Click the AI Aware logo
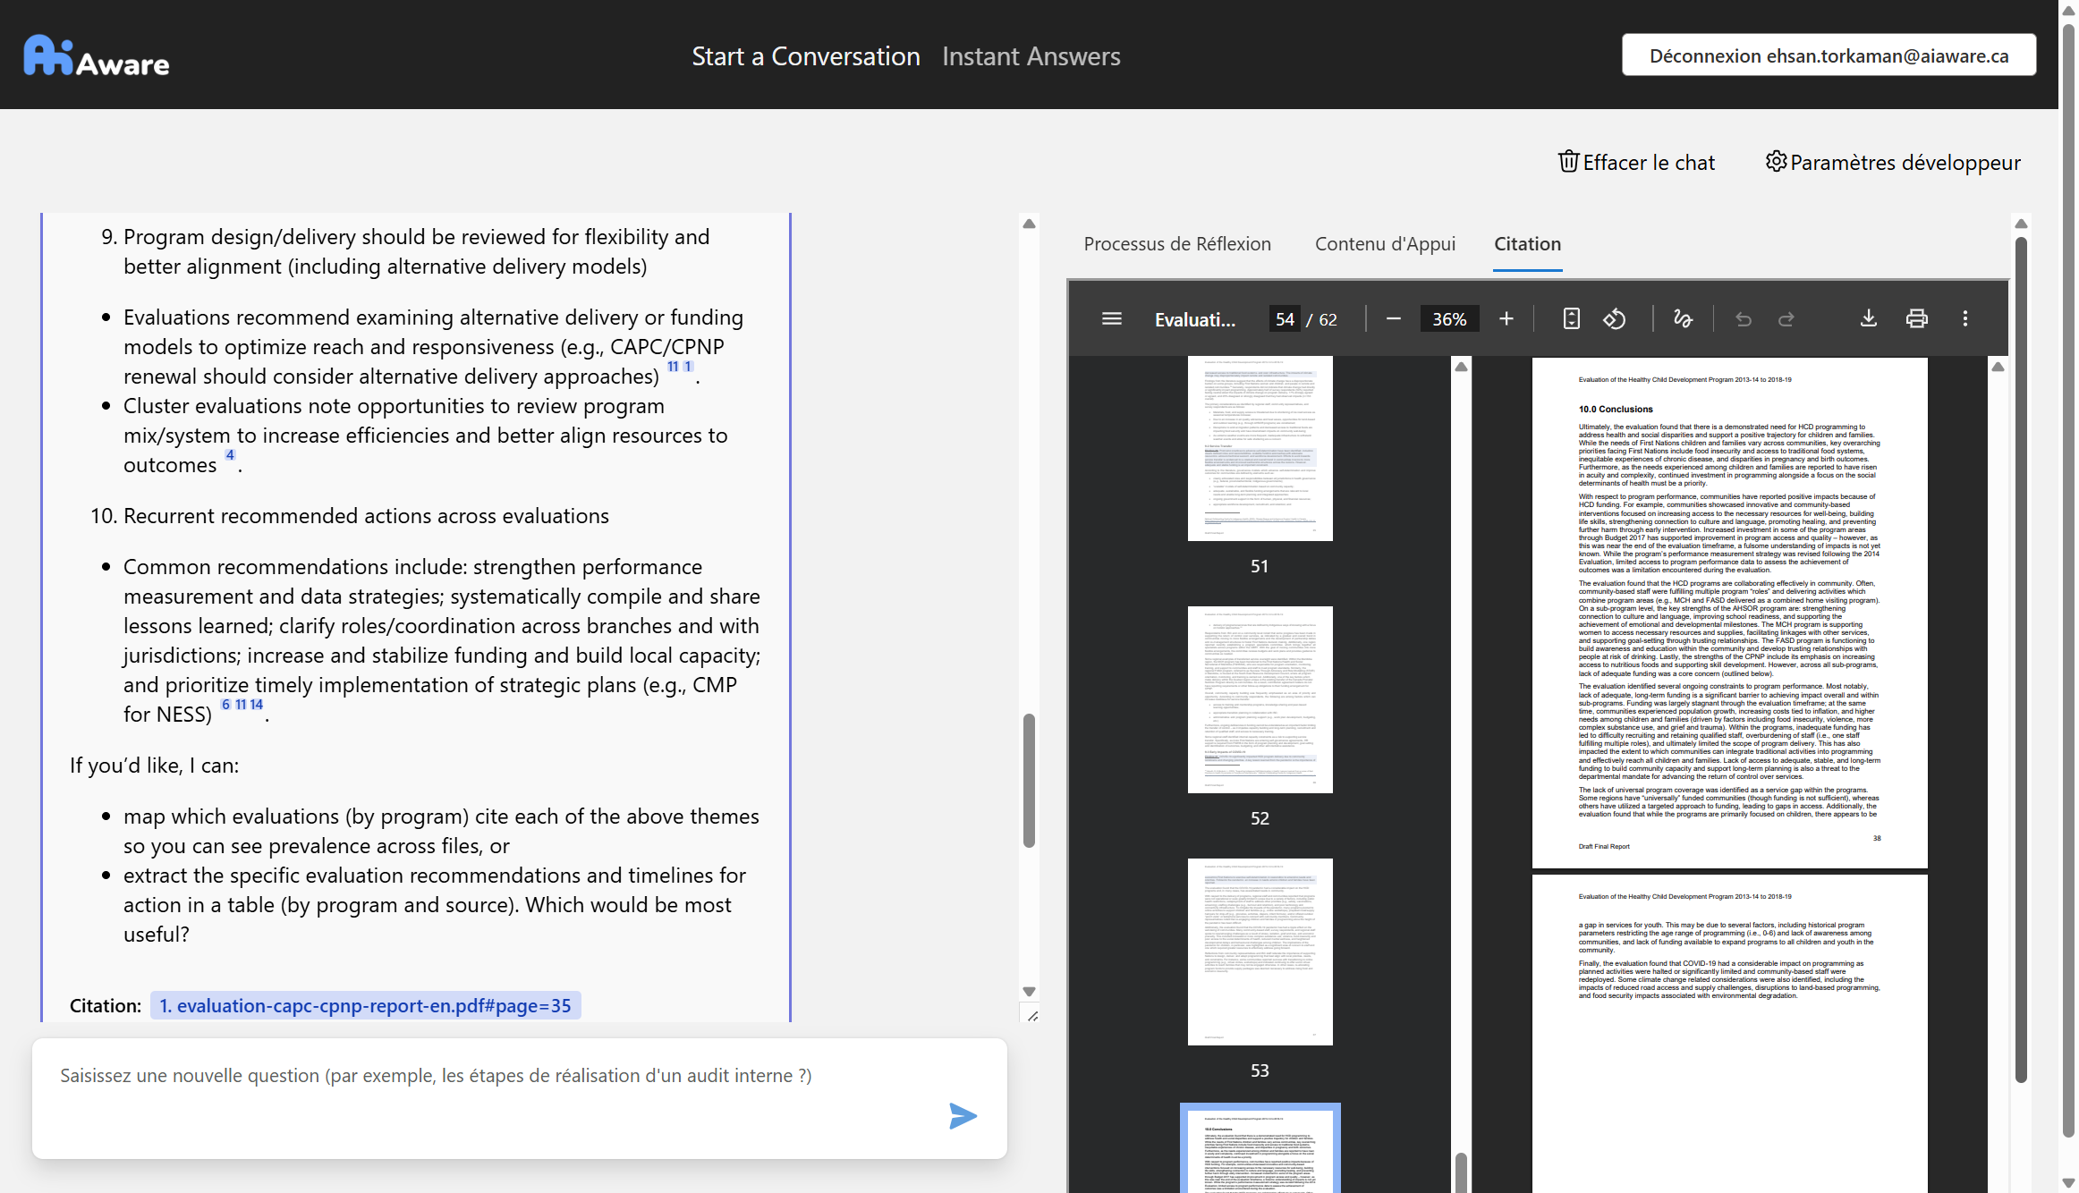The height and width of the screenshot is (1193, 2079). point(97,55)
